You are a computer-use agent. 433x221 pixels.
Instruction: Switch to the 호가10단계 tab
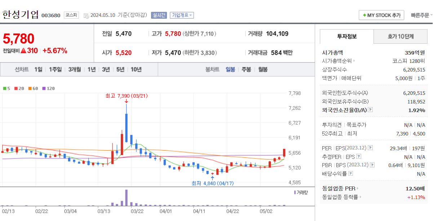(401, 36)
